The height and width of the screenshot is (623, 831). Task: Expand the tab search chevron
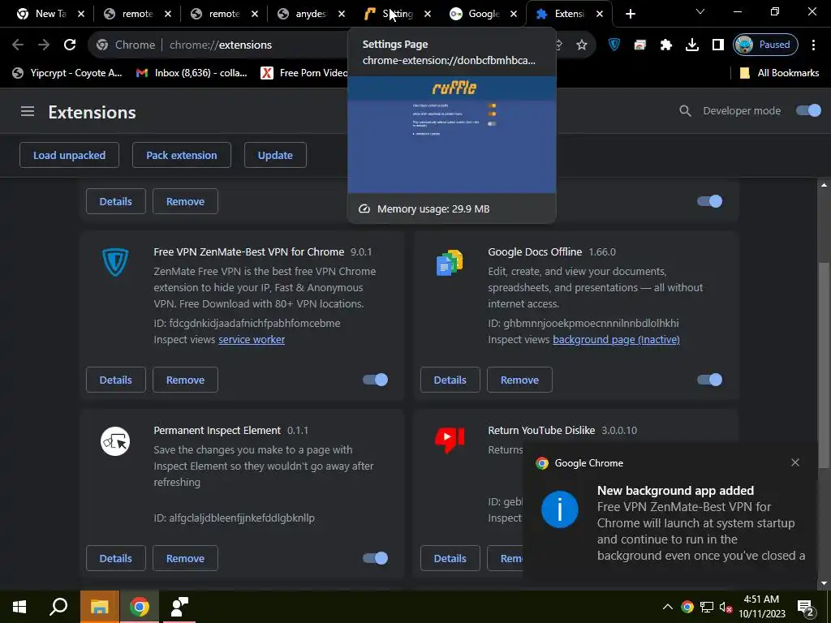700,11
